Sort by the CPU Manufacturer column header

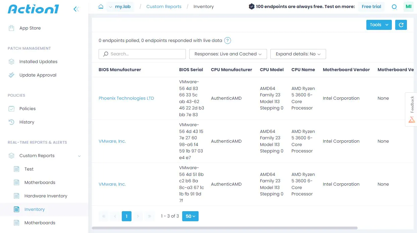[x=231, y=70]
